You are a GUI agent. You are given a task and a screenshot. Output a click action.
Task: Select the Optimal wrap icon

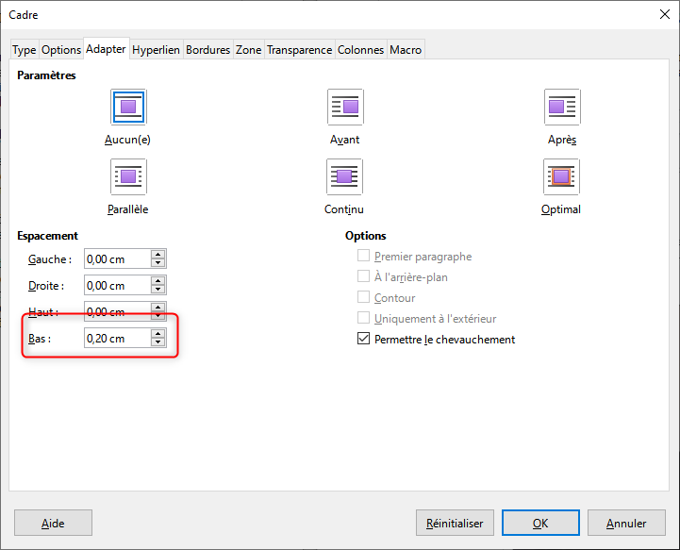pos(562,176)
